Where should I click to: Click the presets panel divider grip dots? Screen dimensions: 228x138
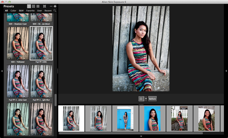pyautogui.click(x=58, y=71)
